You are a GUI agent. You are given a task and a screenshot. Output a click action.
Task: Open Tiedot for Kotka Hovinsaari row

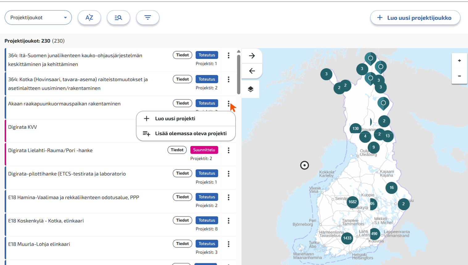point(182,79)
